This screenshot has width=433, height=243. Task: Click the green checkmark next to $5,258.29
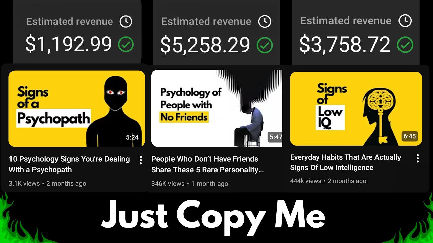coord(265,45)
